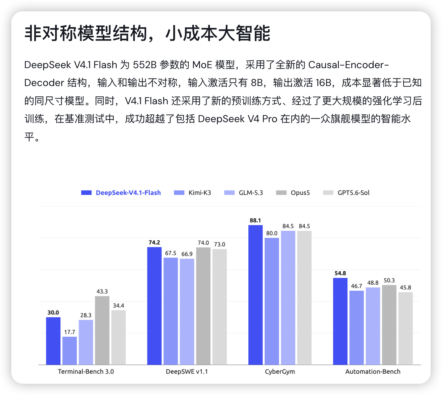
Task: Click the GPT5.6-Sol bar in DeepSWE v1.1
Action: click(x=220, y=307)
